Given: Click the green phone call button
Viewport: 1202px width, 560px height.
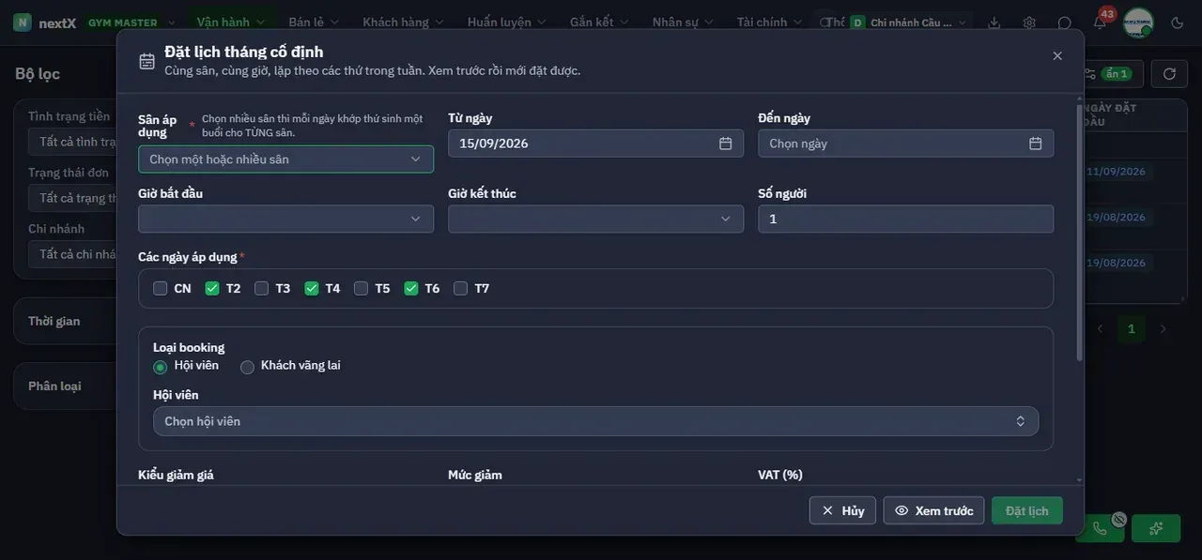Looking at the screenshot, I should pos(1100,528).
